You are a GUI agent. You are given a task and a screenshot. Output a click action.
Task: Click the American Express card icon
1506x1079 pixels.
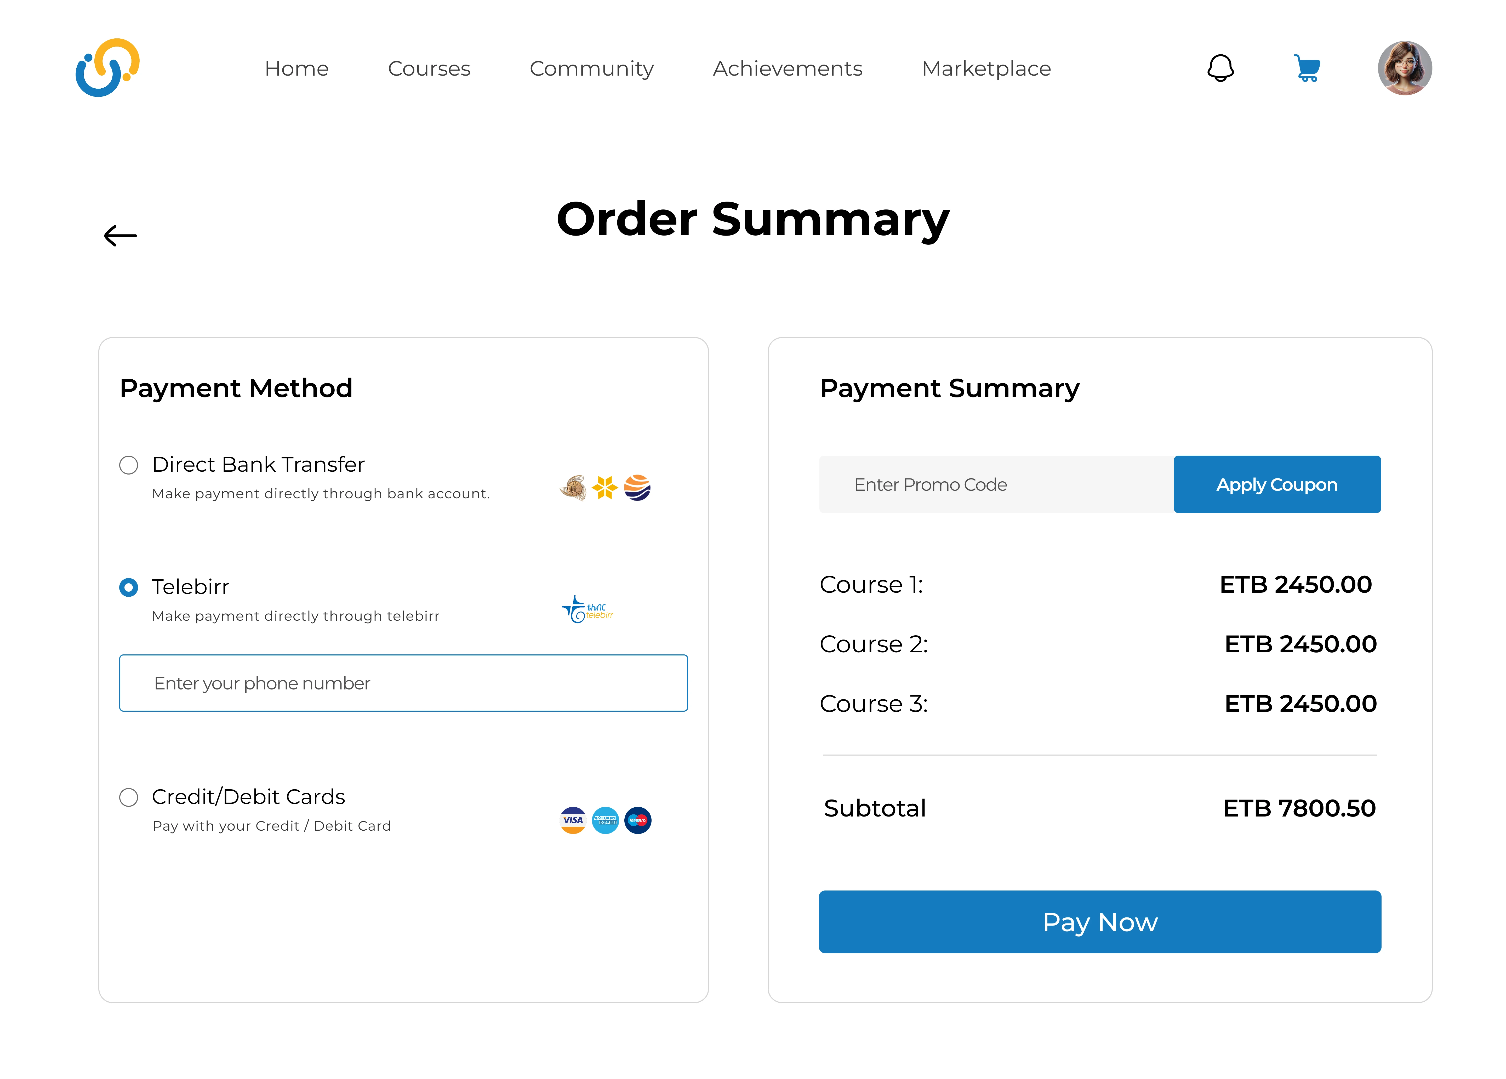tap(605, 820)
